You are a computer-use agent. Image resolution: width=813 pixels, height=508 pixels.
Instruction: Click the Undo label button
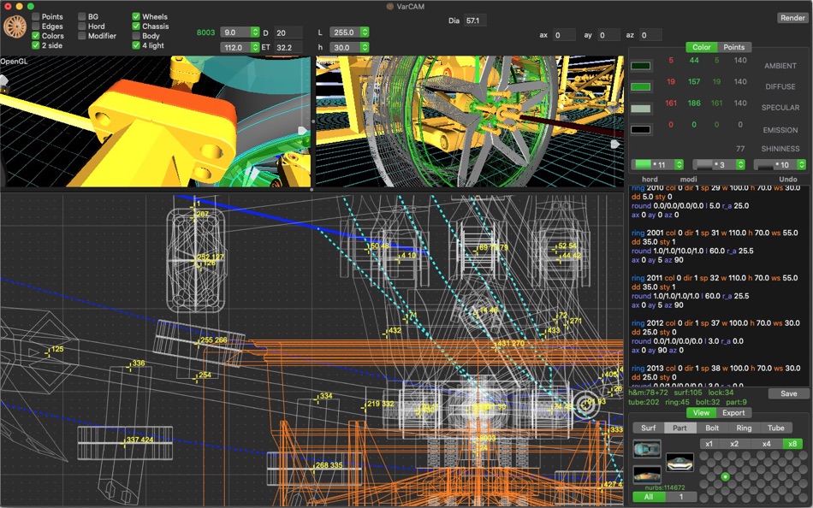(x=788, y=180)
